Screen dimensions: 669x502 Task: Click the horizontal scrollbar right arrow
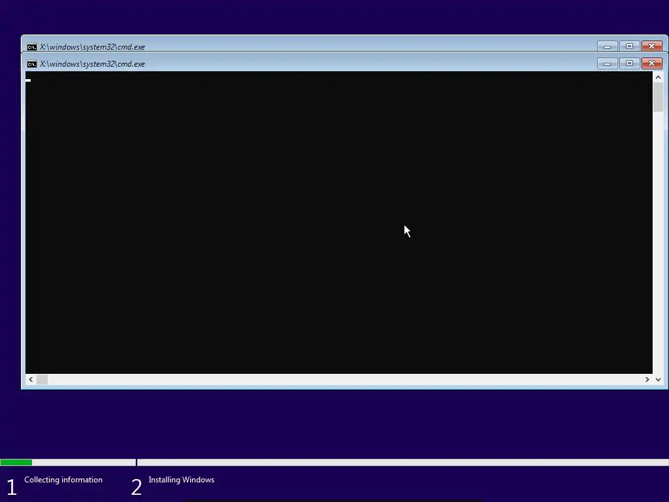pos(647,379)
